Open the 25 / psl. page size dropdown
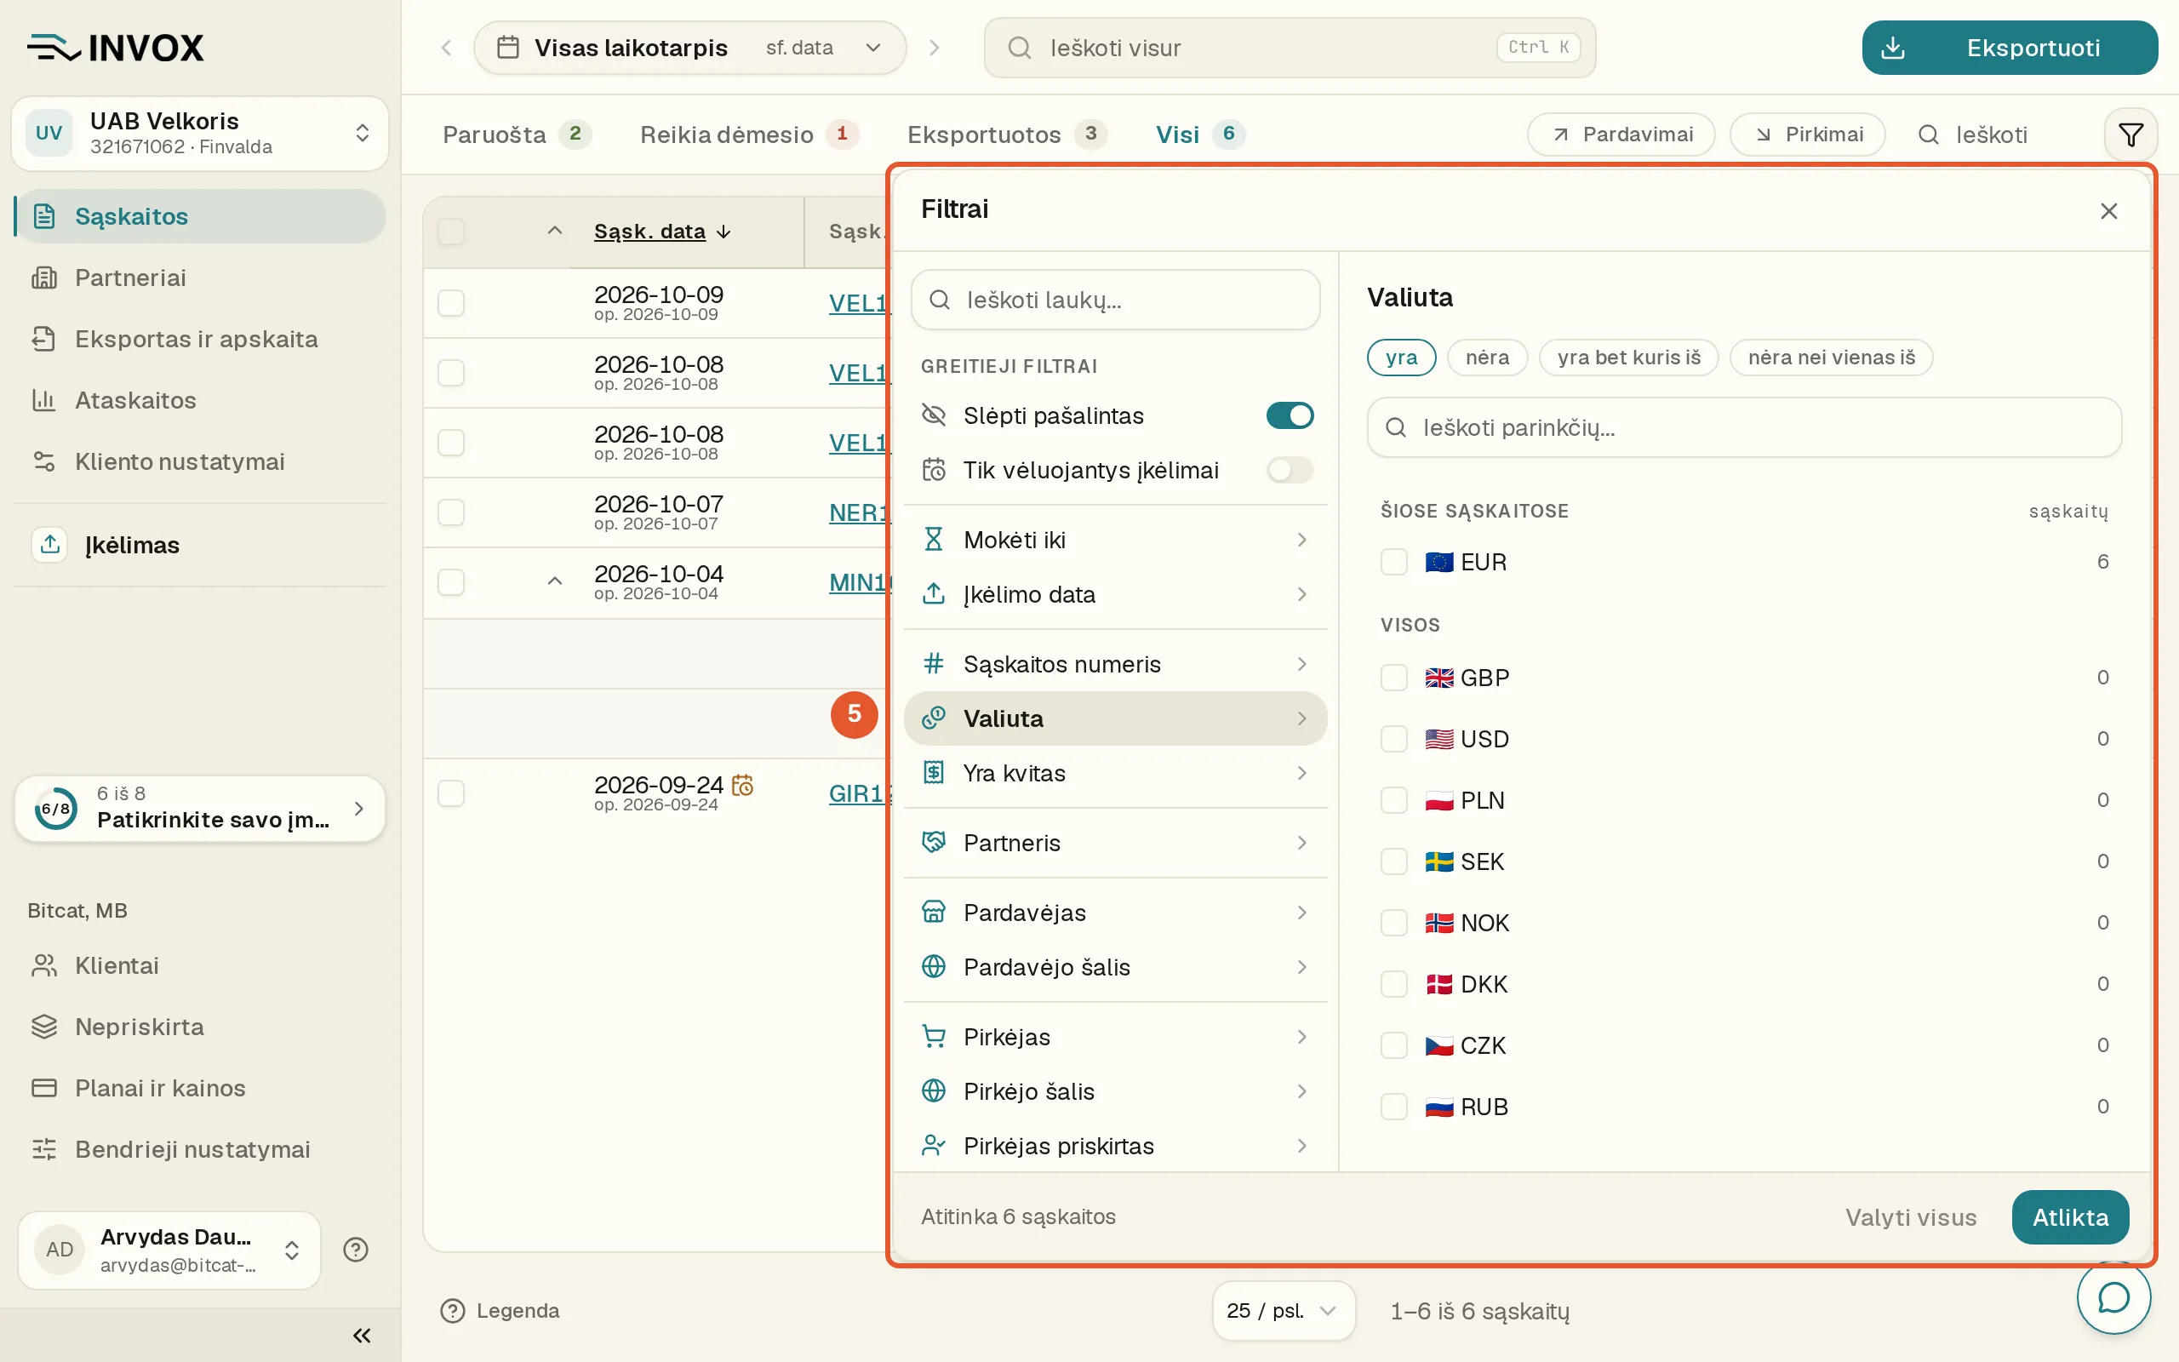2179x1362 pixels. click(x=1283, y=1311)
